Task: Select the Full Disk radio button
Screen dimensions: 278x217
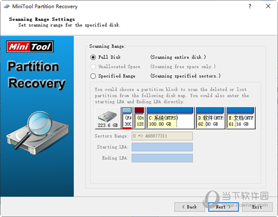Action: tap(93, 57)
